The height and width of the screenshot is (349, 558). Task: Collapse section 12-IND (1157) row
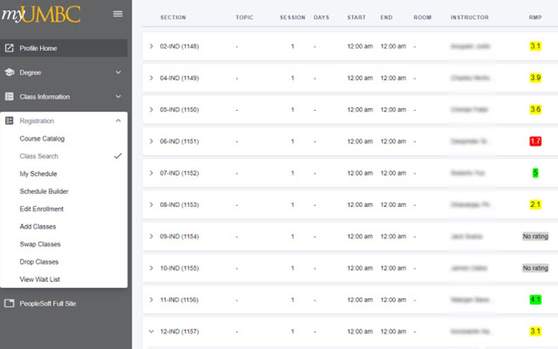[152, 331]
